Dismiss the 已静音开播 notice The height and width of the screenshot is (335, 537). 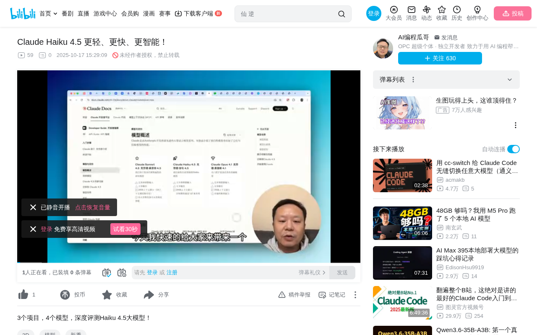point(33,207)
